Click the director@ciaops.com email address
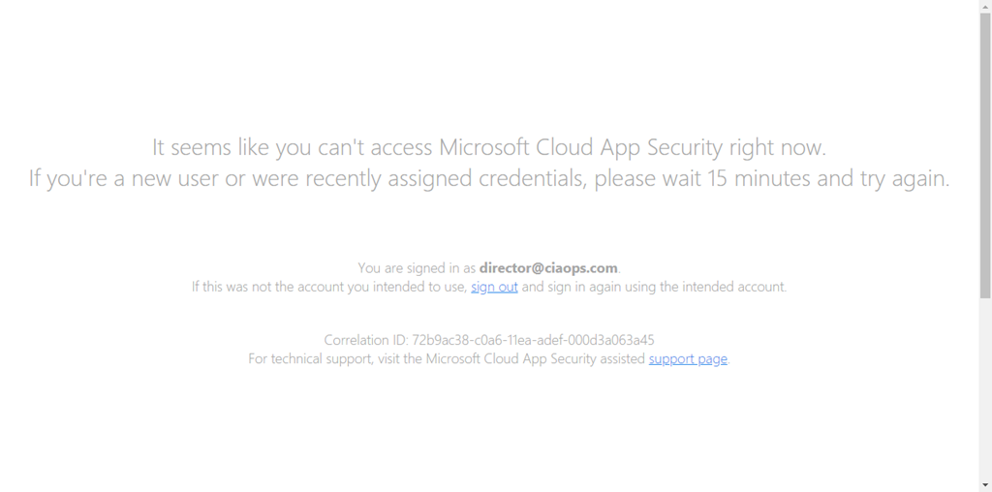The image size is (992, 492). click(x=548, y=267)
